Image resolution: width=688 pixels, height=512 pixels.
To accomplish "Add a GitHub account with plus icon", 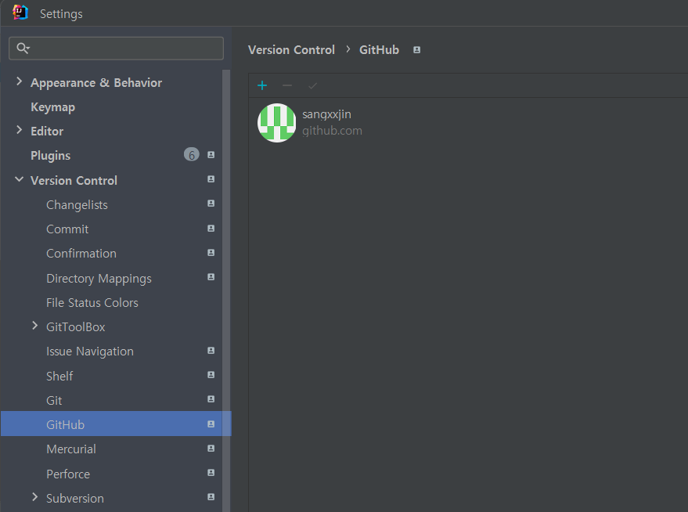I will pyautogui.click(x=262, y=85).
